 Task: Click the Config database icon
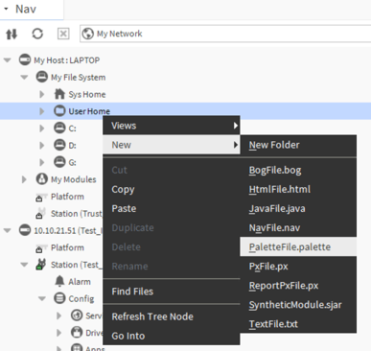(x=59, y=298)
